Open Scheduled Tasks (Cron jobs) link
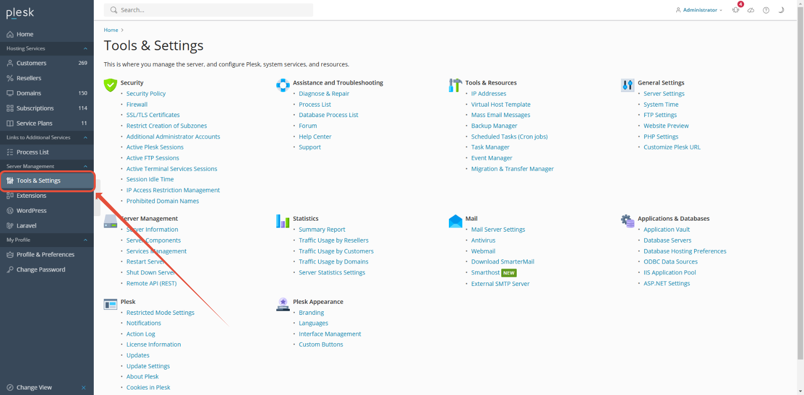 [509, 136]
